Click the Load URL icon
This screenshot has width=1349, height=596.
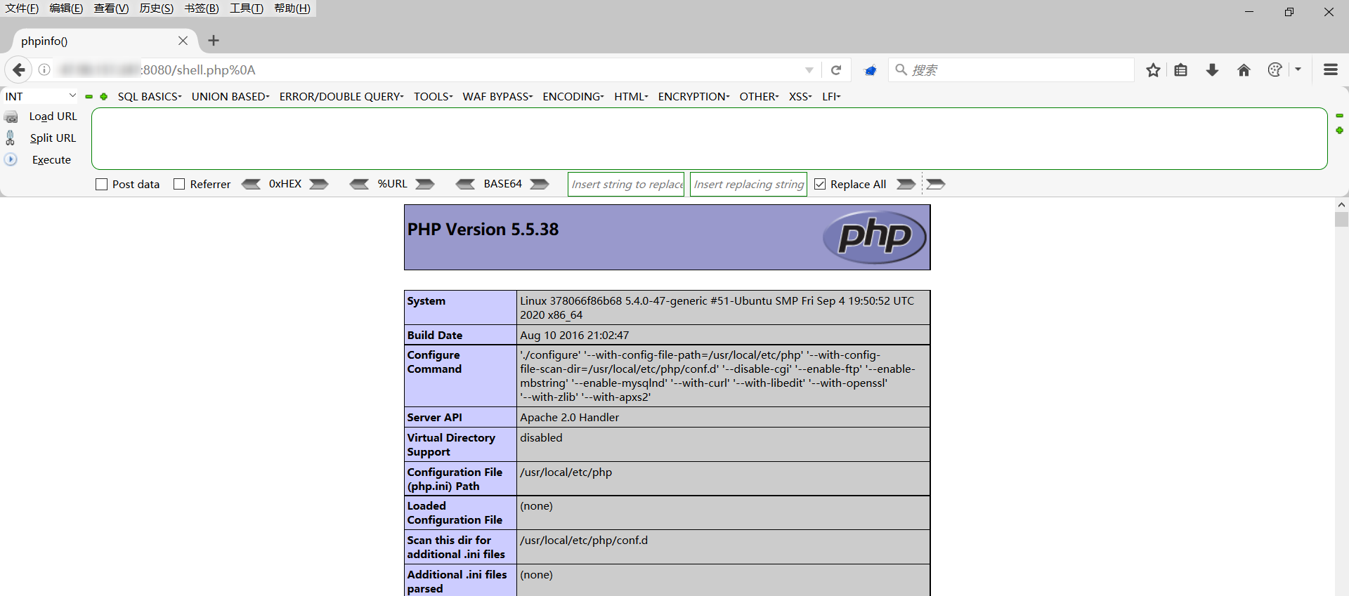click(11, 117)
